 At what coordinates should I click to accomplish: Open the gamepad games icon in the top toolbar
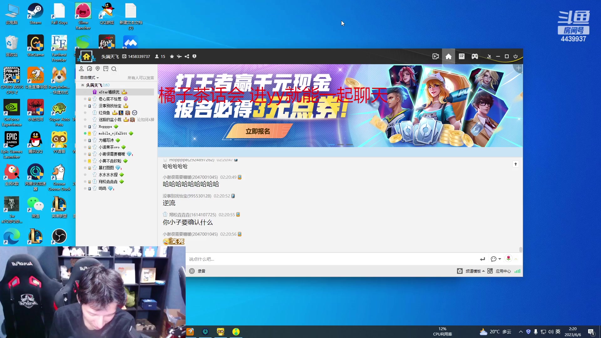475,56
